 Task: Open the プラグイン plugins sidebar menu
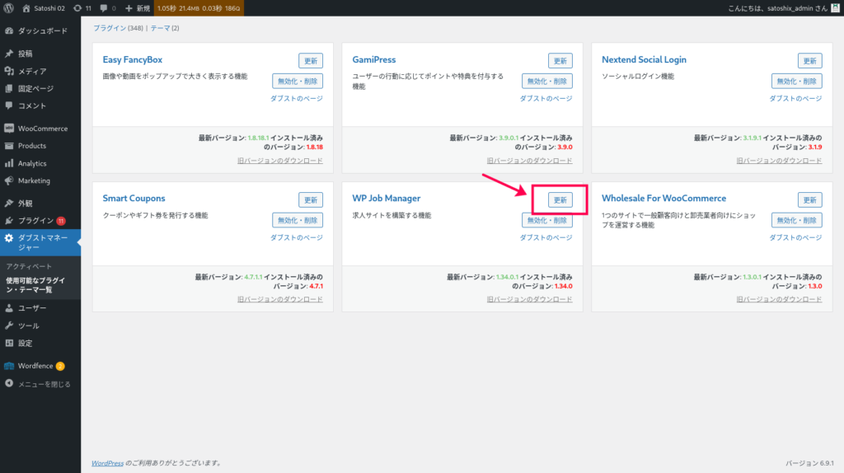click(x=35, y=221)
